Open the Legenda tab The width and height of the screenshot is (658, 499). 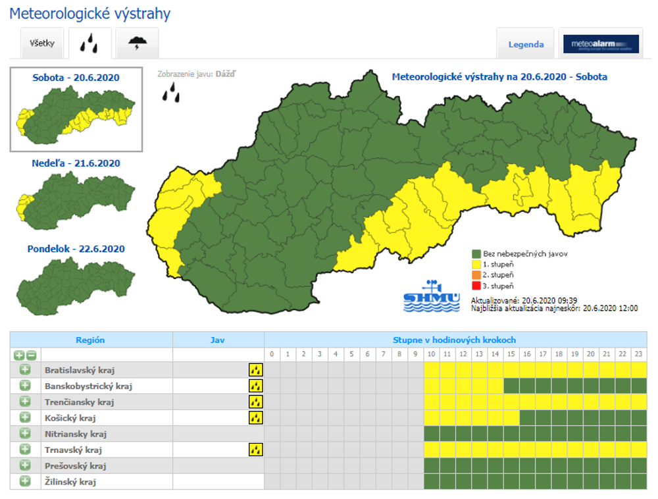(x=526, y=45)
